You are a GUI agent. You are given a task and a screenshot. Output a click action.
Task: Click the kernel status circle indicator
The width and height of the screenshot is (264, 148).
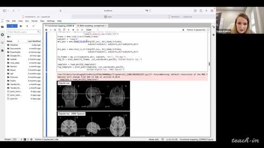tap(208, 30)
